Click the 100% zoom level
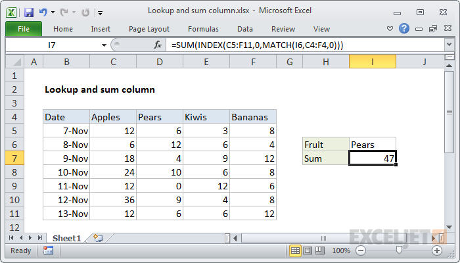 341,251
